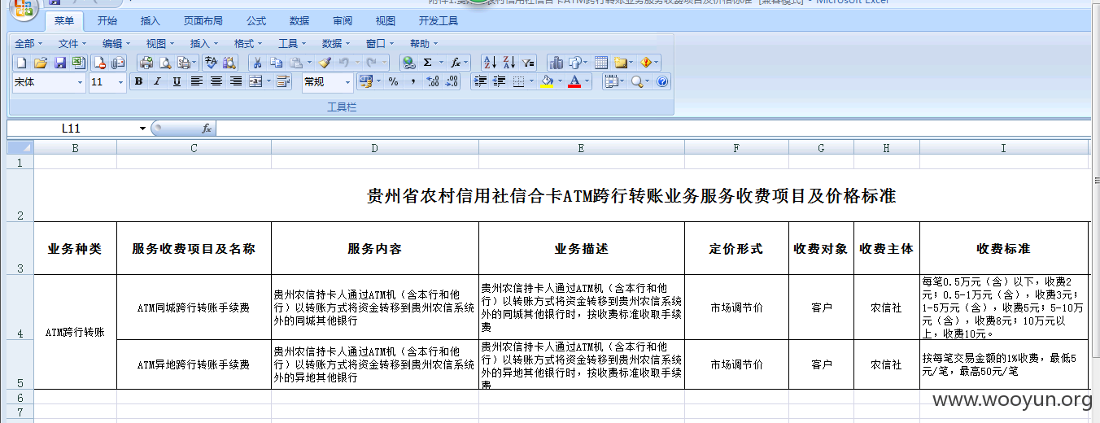Toggle underline formatting
Screen dimensions: 1100x423
point(177,81)
